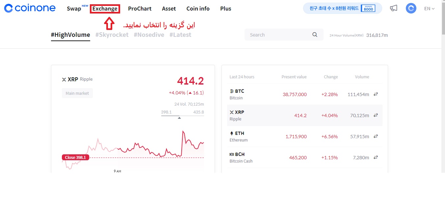Click the 24 Vol. 70,125m label
The height and width of the screenshot is (205, 445).
click(189, 104)
